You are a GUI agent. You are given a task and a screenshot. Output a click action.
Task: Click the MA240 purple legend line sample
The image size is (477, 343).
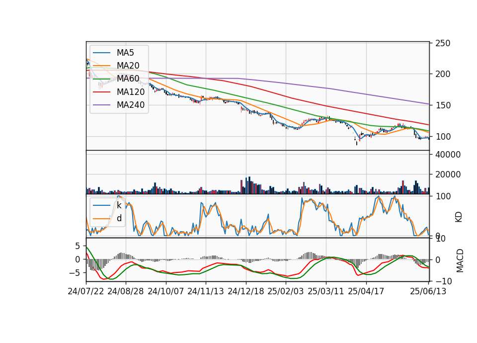(x=101, y=105)
